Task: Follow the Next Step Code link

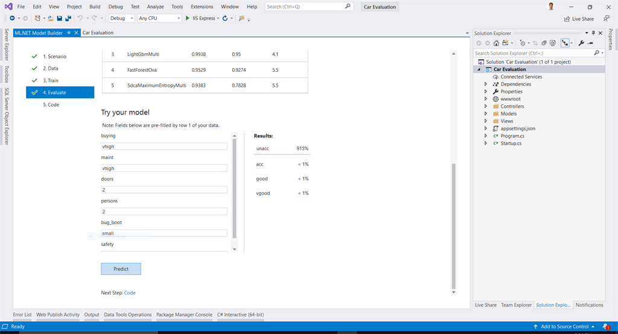Action: (130, 292)
